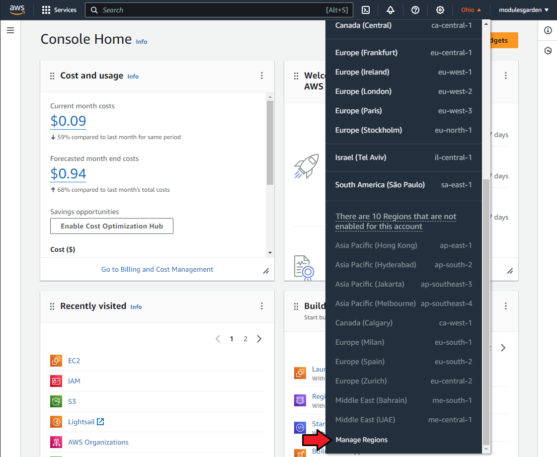Select Europe (Frankfurt) region

(x=403, y=53)
